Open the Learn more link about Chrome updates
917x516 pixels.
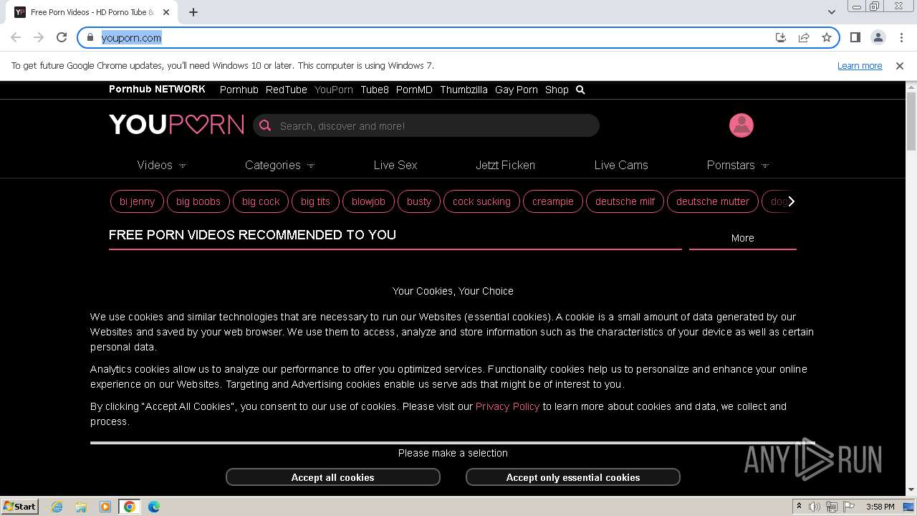(x=860, y=65)
